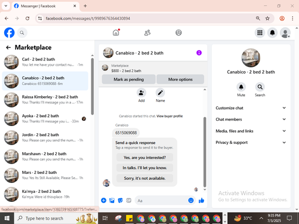The width and height of the screenshot is (299, 224).
Task: Go back from Marketplace chats list
Action: [8, 47]
